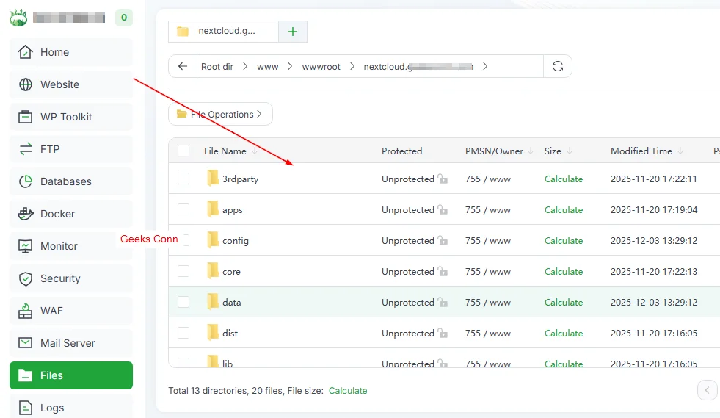Image resolution: width=720 pixels, height=418 pixels.
Task: Click the Files folder icon in sidebar
Action: [25, 375]
